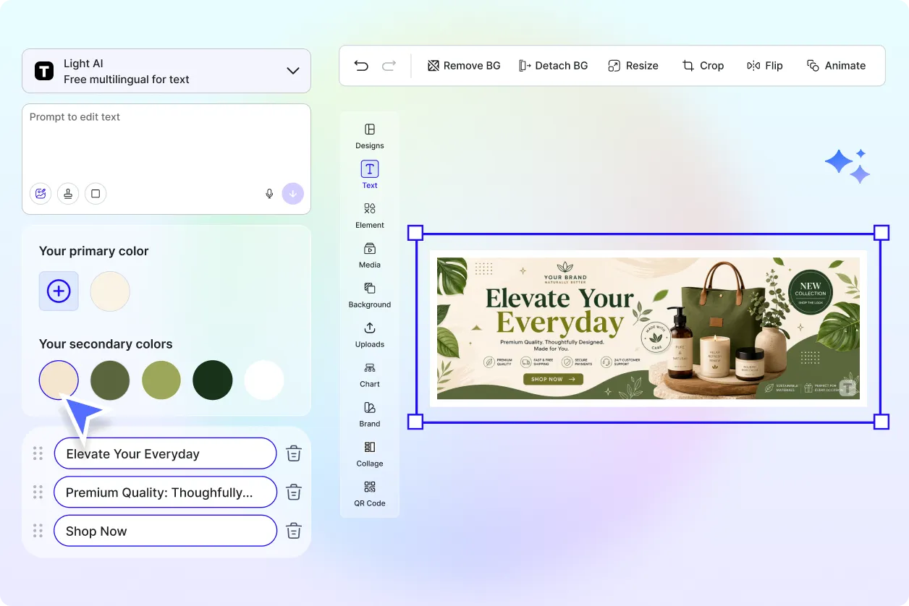The height and width of the screenshot is (606, 909).
Task: Click the bottom-left selection handle
Action: click(x=415, y=422)
